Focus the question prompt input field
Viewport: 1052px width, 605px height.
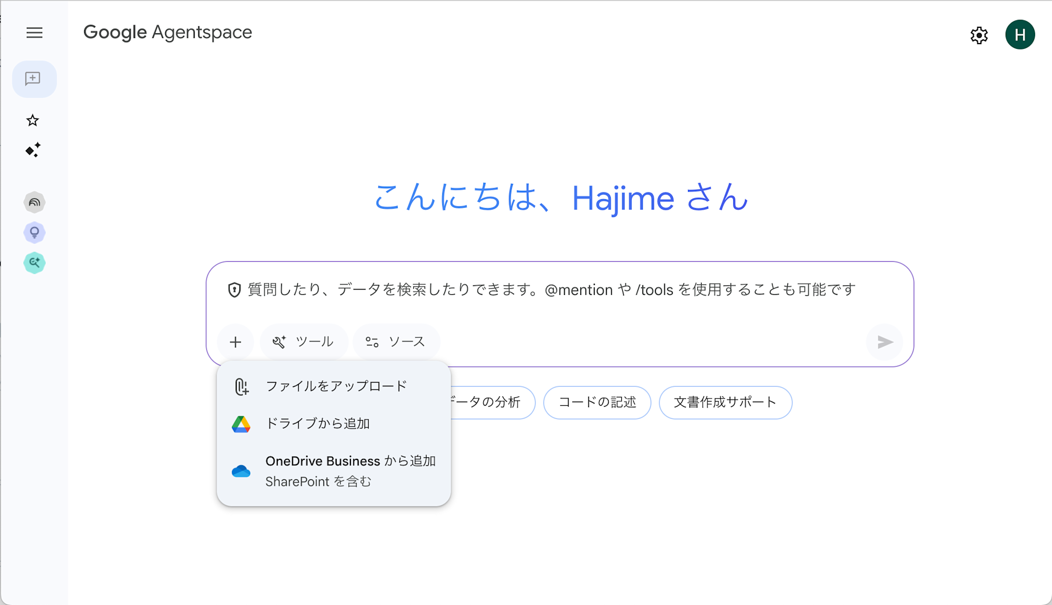[x=551, y=290]
